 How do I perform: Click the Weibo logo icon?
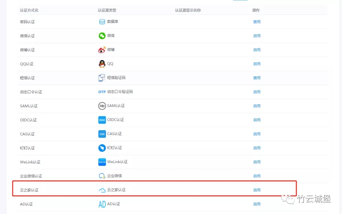102,50
